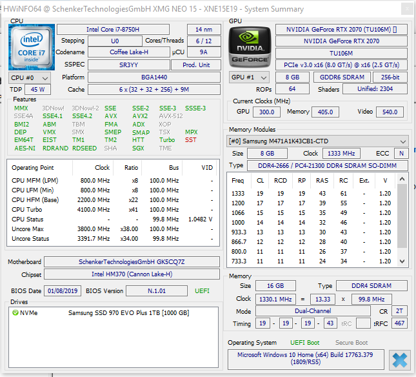
Task: Click the 1200 frequency timing row
Action: pos(312,203)
